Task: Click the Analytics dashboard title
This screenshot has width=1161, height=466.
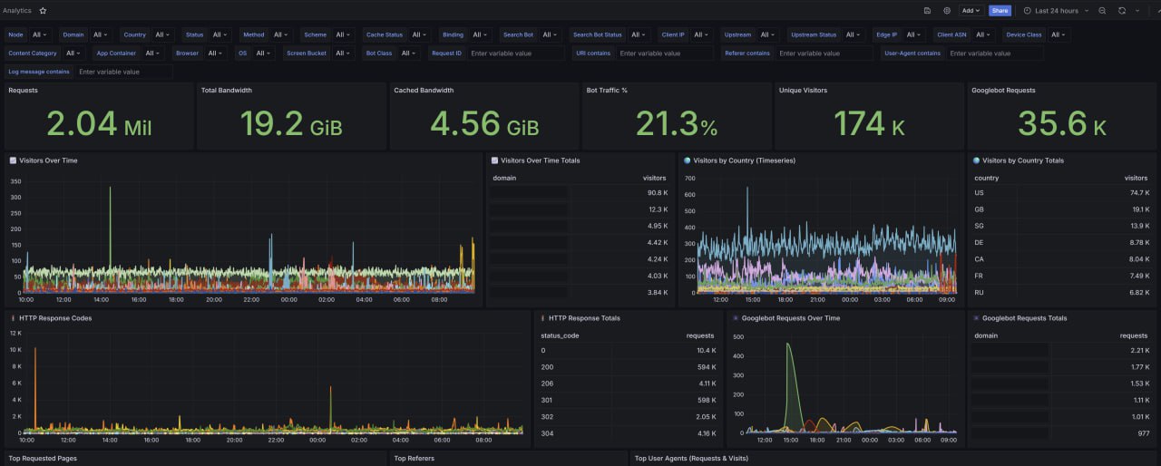Action: point(17,11)
